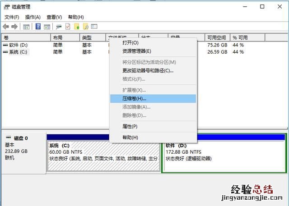Open the 帮助(H) menu in the menu bar

coord(76,17)
